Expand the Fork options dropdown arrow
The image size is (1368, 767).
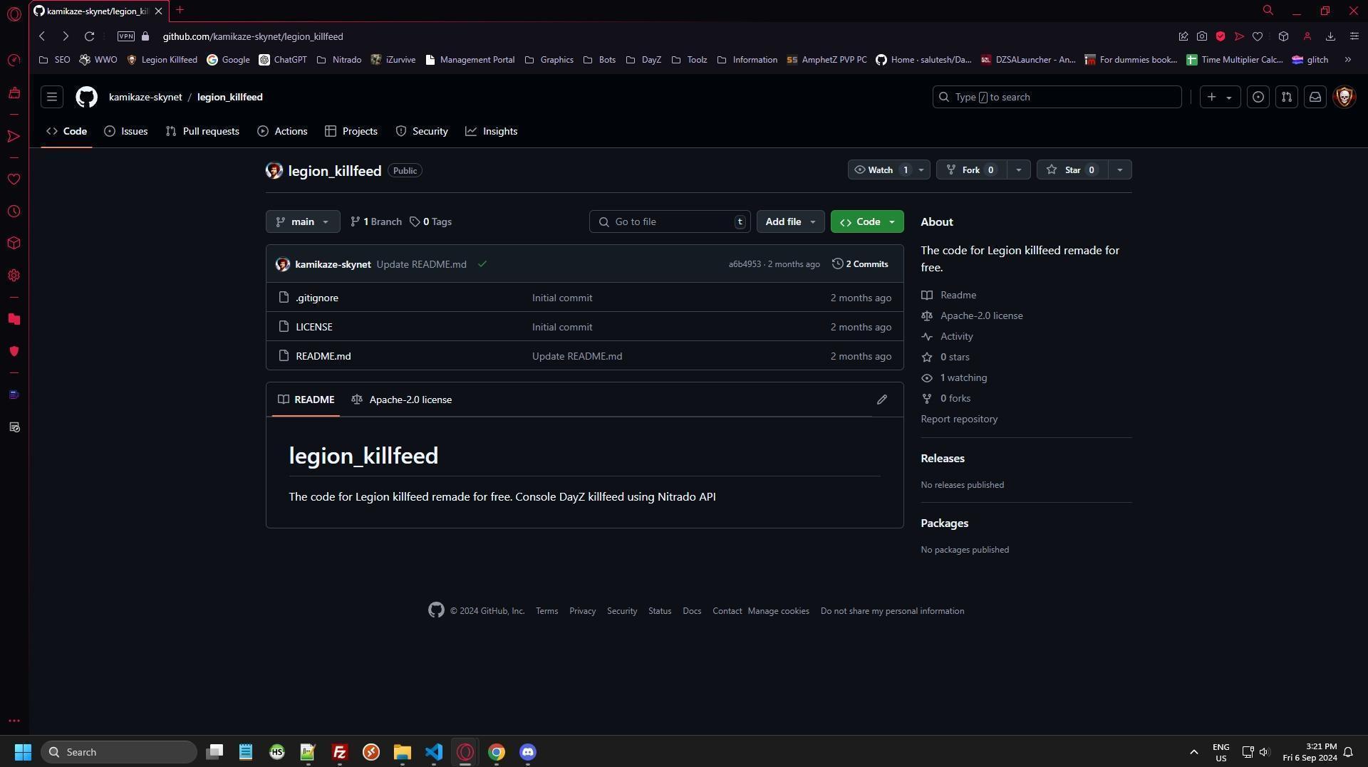[x=1018, y=170]
